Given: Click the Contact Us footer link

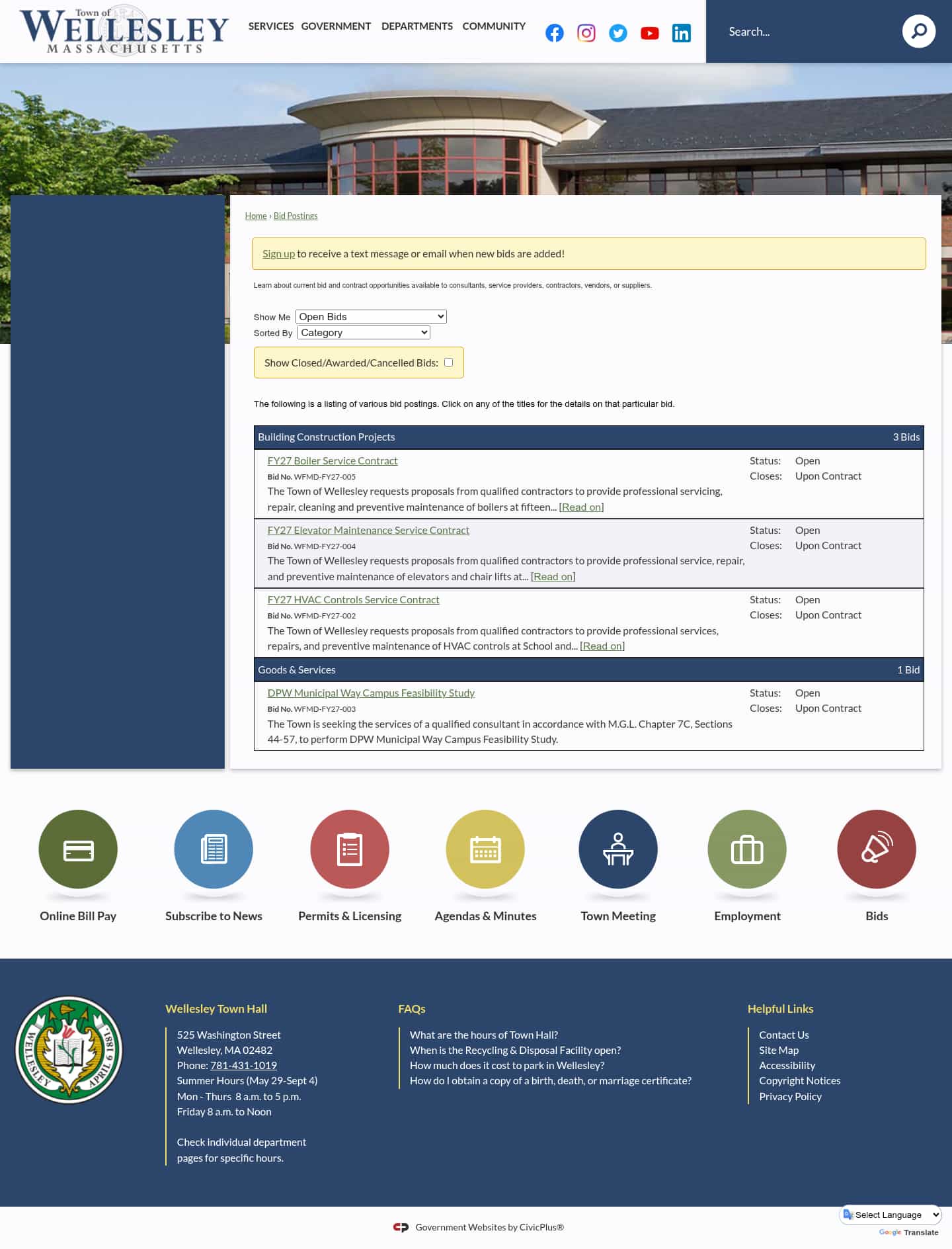Looking at the screenshot, I should click(x=784, y=1035).
